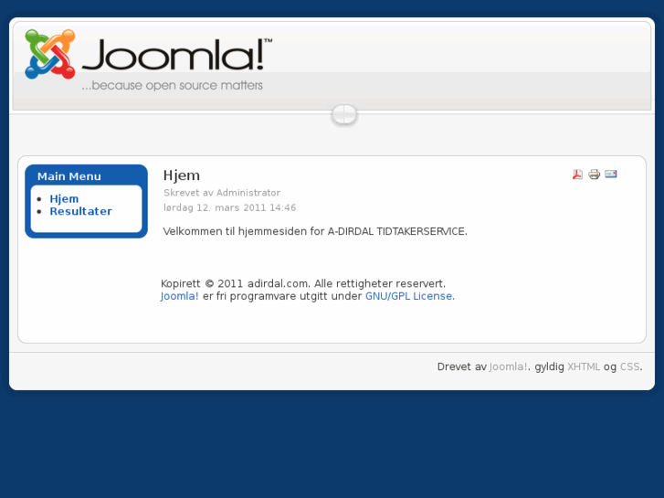
Task: Open Resultater in Main Menu
Action: pos(81,211)
